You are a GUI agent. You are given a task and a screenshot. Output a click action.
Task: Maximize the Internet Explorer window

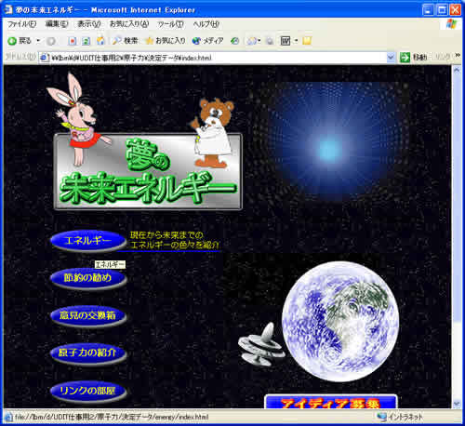(442, 10)
